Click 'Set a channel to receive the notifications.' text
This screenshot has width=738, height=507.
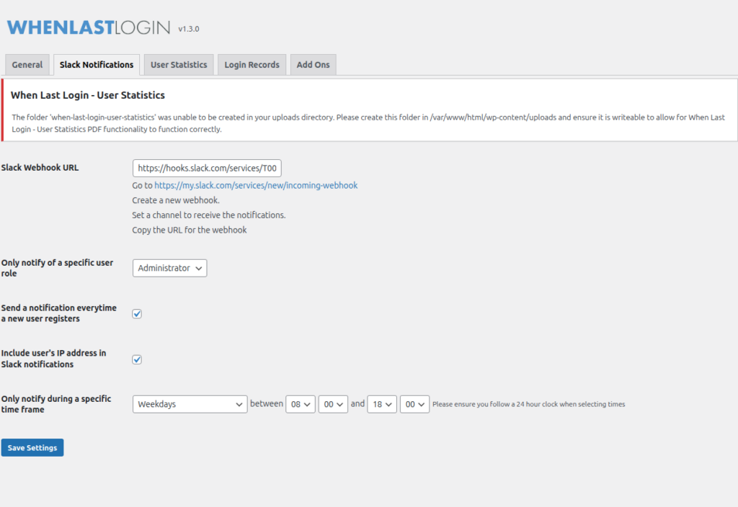point(209,215)
